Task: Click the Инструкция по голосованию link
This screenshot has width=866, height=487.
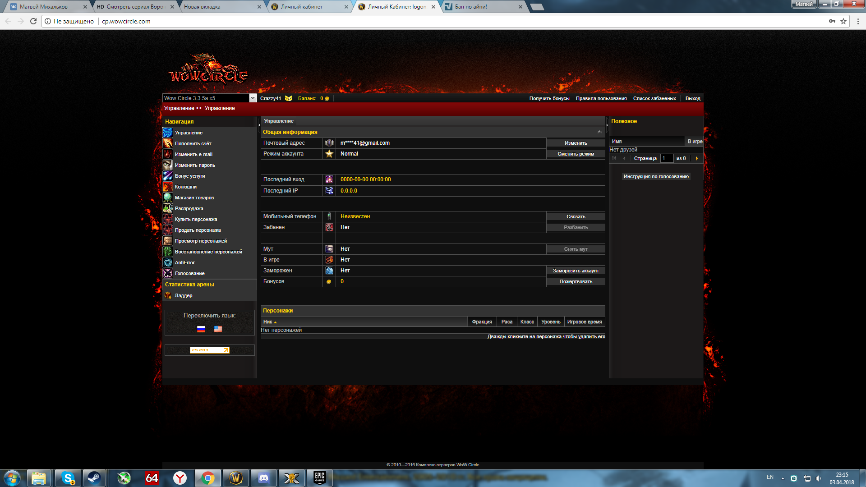Action: [x=656, y=176]
